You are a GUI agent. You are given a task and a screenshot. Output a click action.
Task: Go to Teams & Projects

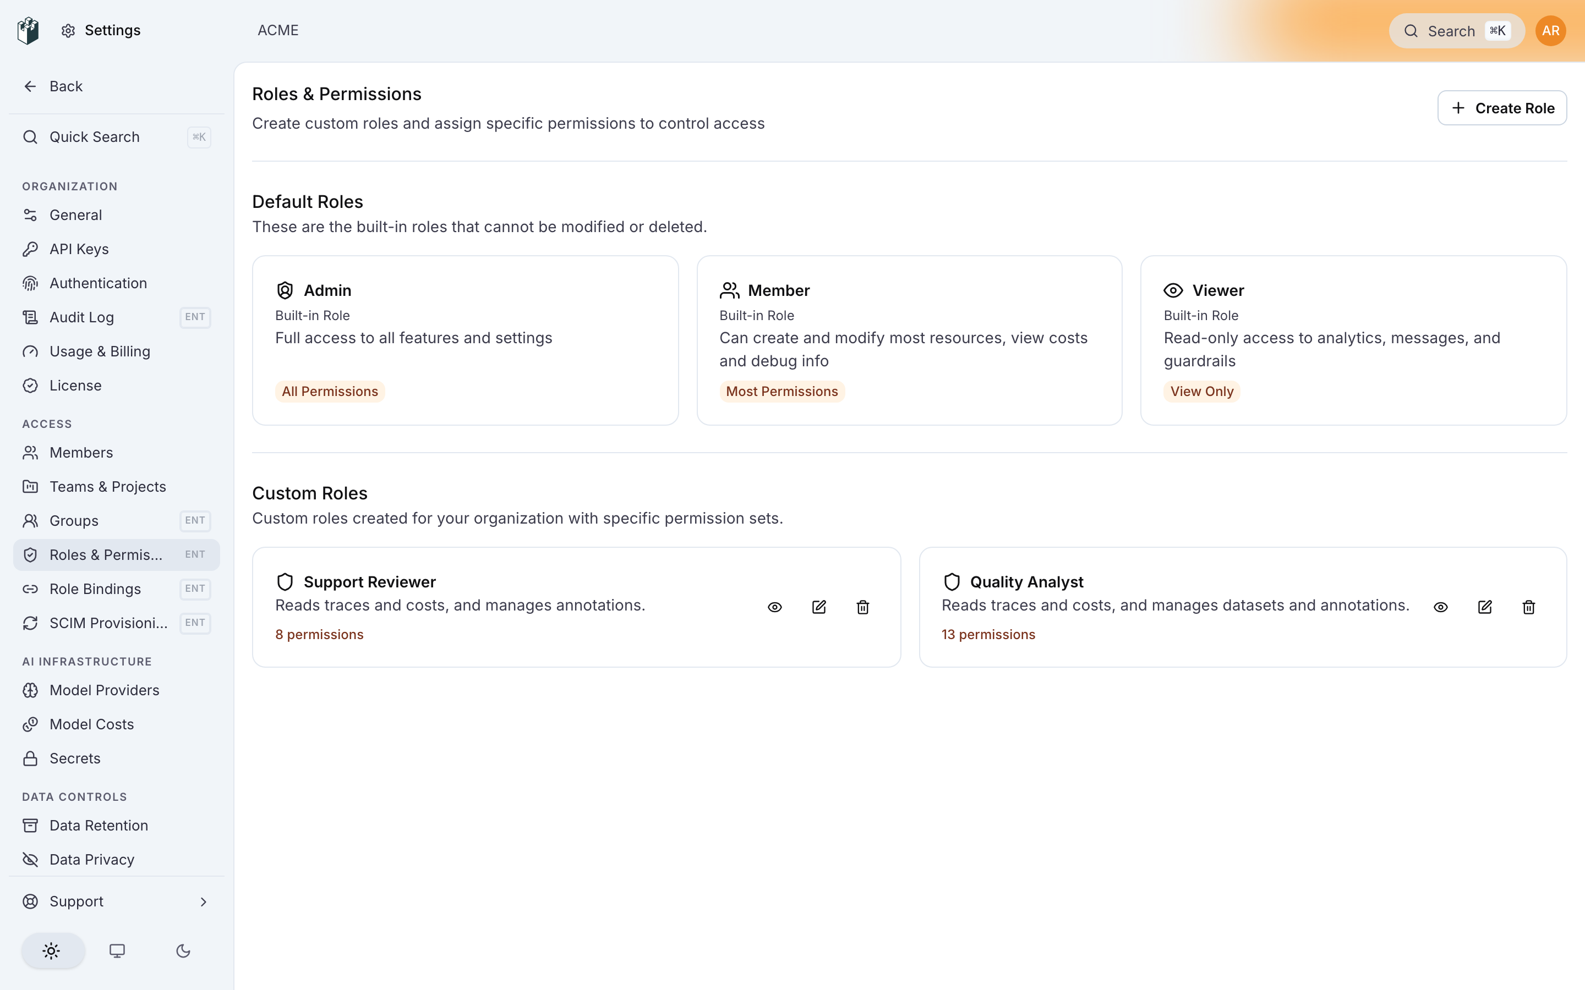pos(117,487)
